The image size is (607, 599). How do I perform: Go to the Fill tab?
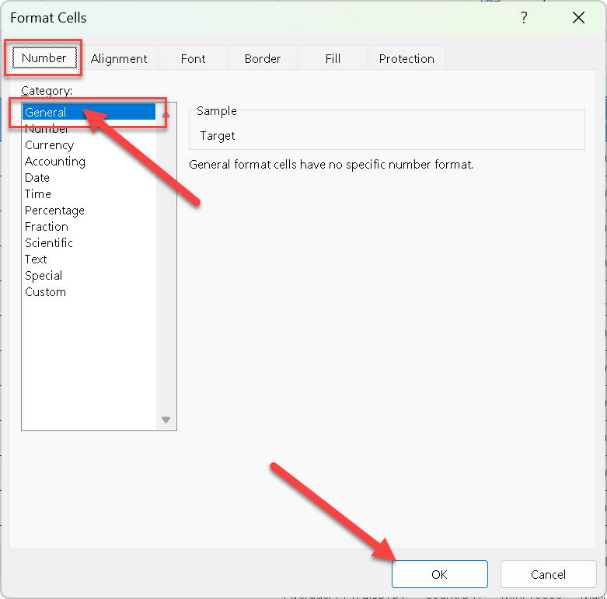coord(333,59)
